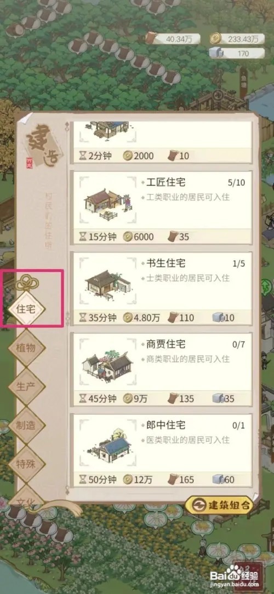Tap the copper coin balance 233.43万
Image resolution: width=274 pixels, height=594 pixels.
(x=238, y=38)
